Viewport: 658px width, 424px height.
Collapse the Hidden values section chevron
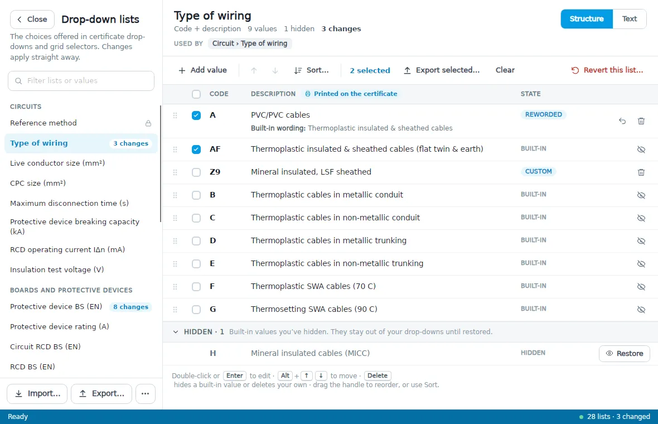(x=176, y=332)
